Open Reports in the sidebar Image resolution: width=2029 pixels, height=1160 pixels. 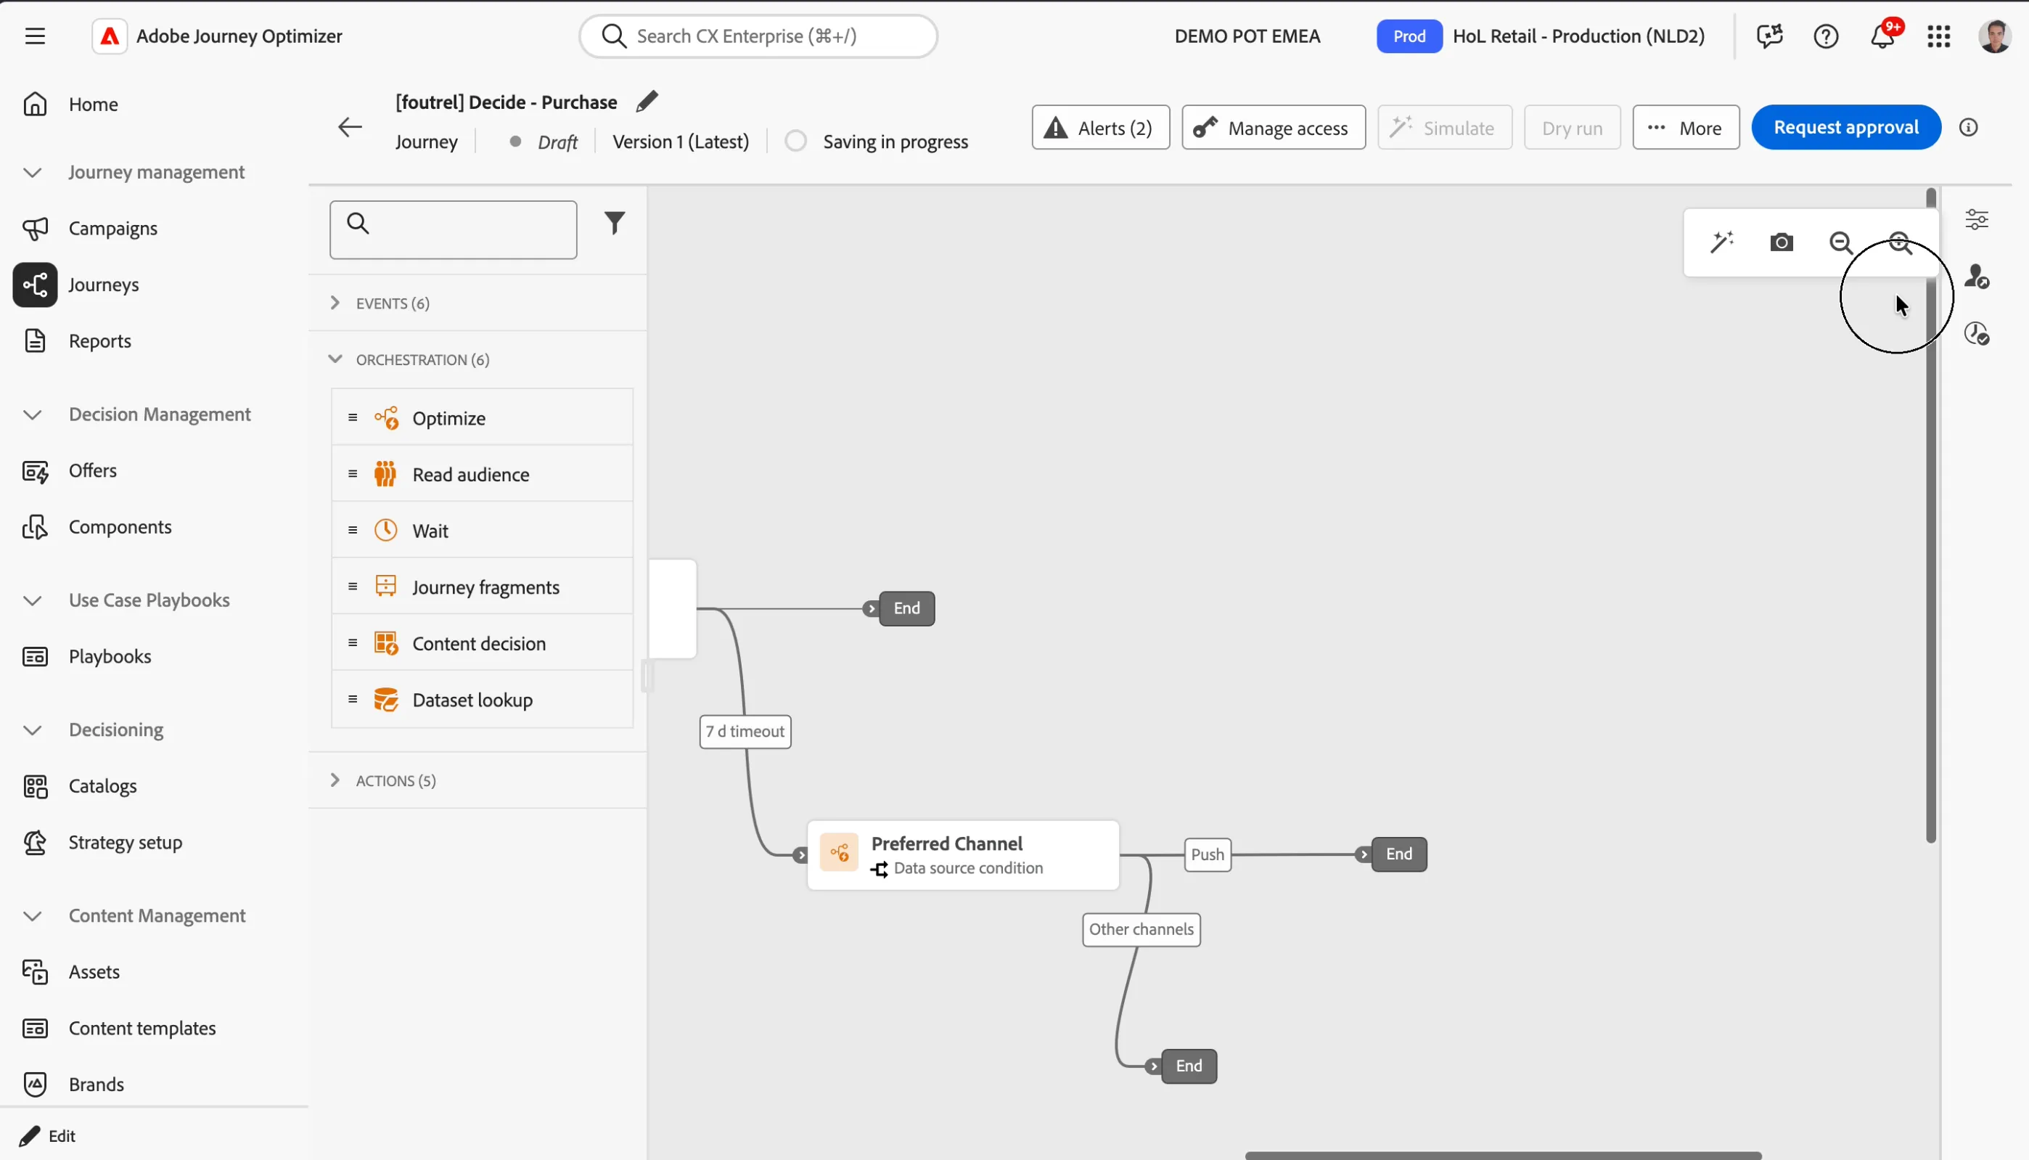(99, 341)
